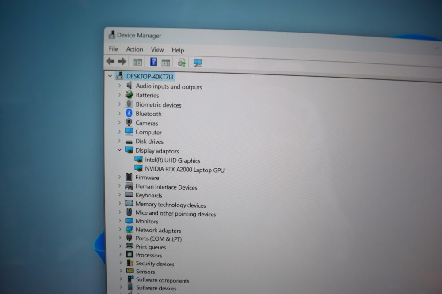Image resolution: width=442 pixels, height=294 pixels.
Task: Select the Network adapters label
Action: tap(158, 230)
